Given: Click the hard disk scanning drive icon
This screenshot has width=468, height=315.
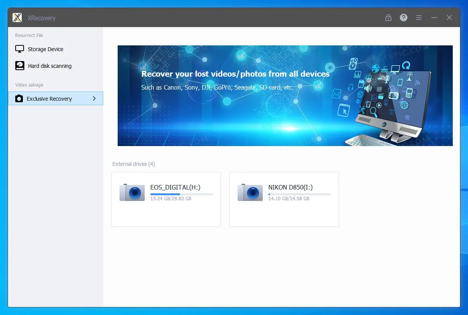Looking at the screenshot, I should pyautogui.click(x=19, y=66).
